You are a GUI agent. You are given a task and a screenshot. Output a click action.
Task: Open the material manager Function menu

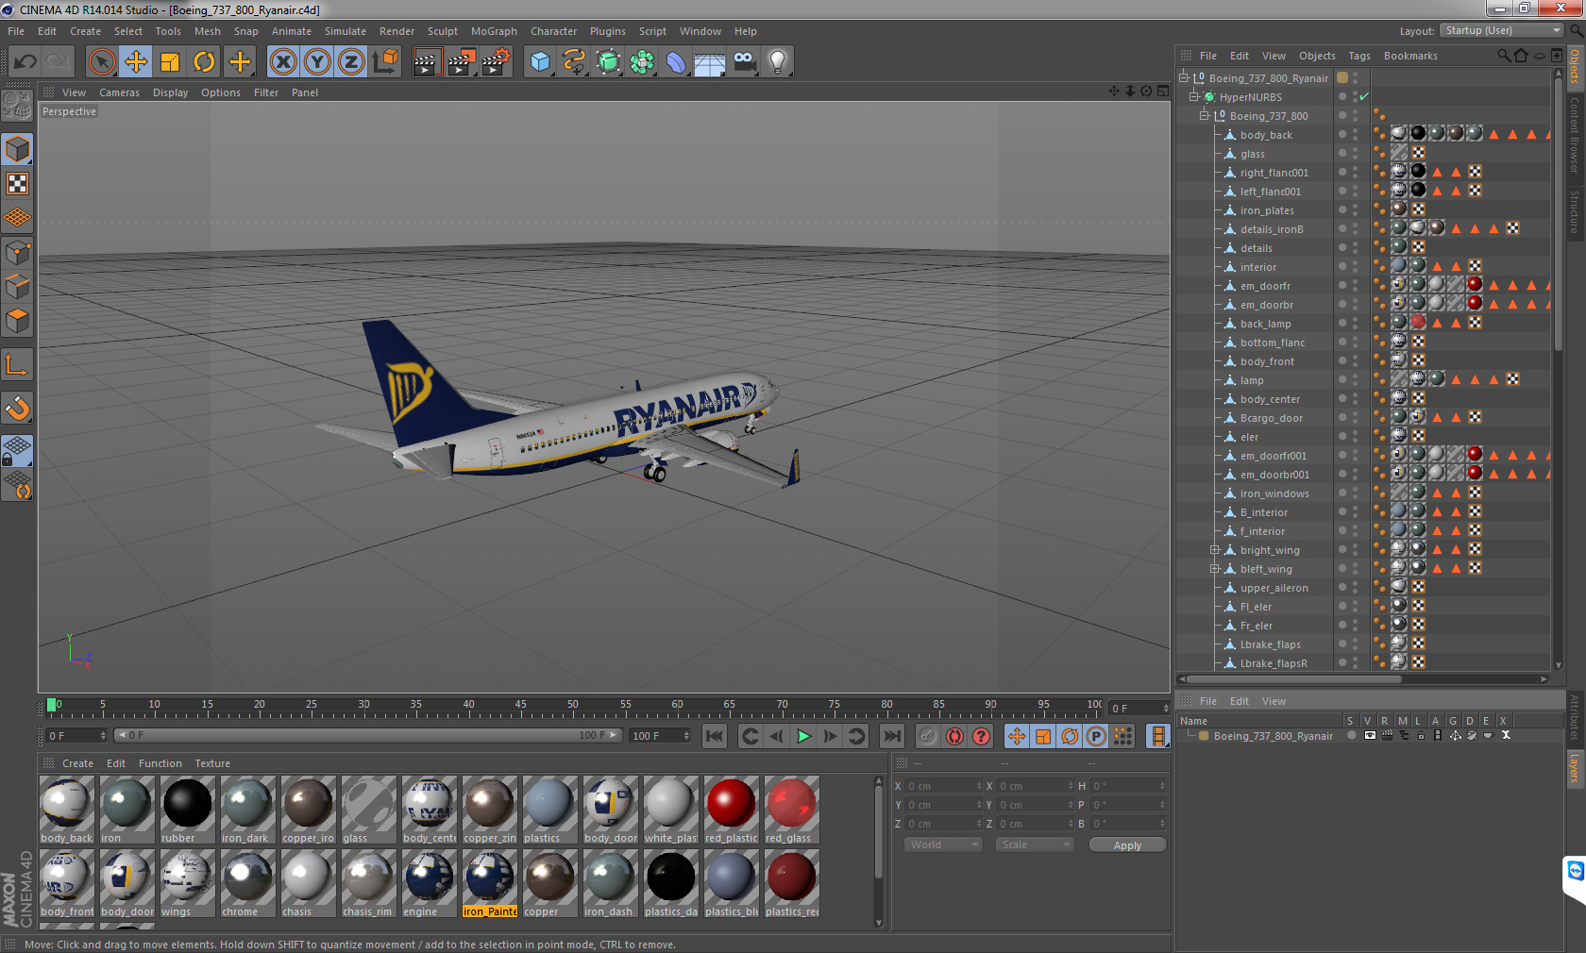[x=160, y=763]
